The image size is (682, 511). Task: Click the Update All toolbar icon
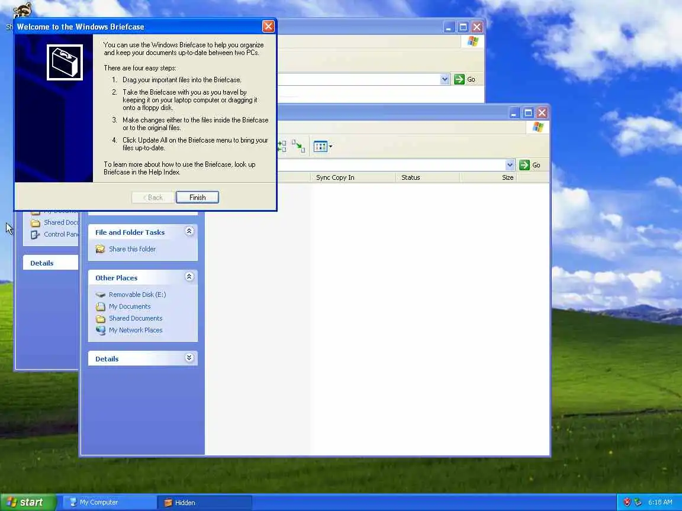pyautogui.click(x=281, y=147)
